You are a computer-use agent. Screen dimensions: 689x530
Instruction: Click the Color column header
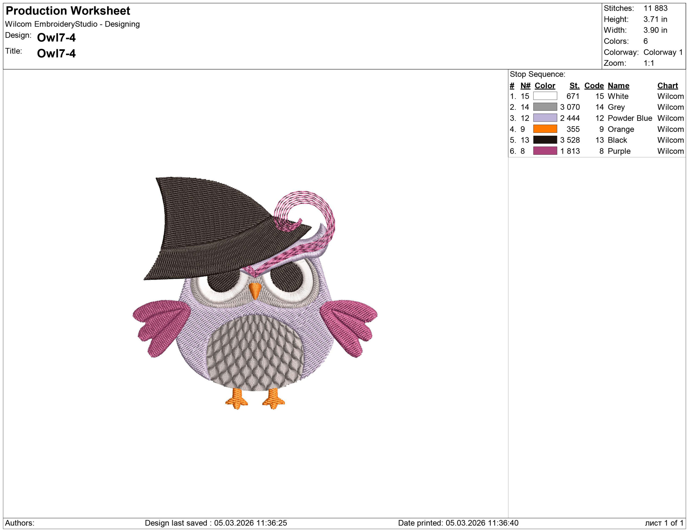(544, 86)
